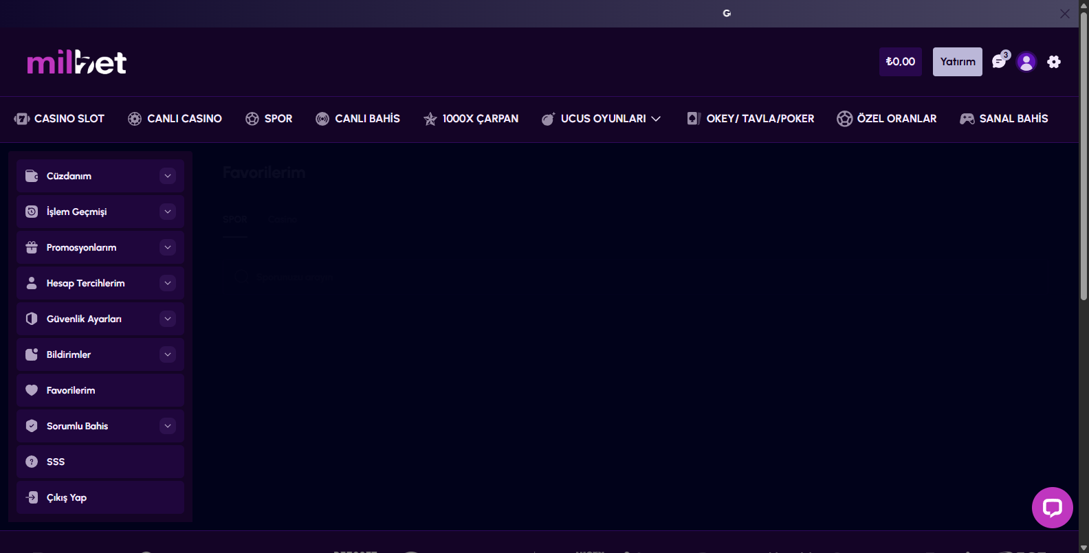Open Okey/ Tavla/Poker menu item
Image resolution: width=1089 pixels, height=553 pixels.
pos(751,119)
